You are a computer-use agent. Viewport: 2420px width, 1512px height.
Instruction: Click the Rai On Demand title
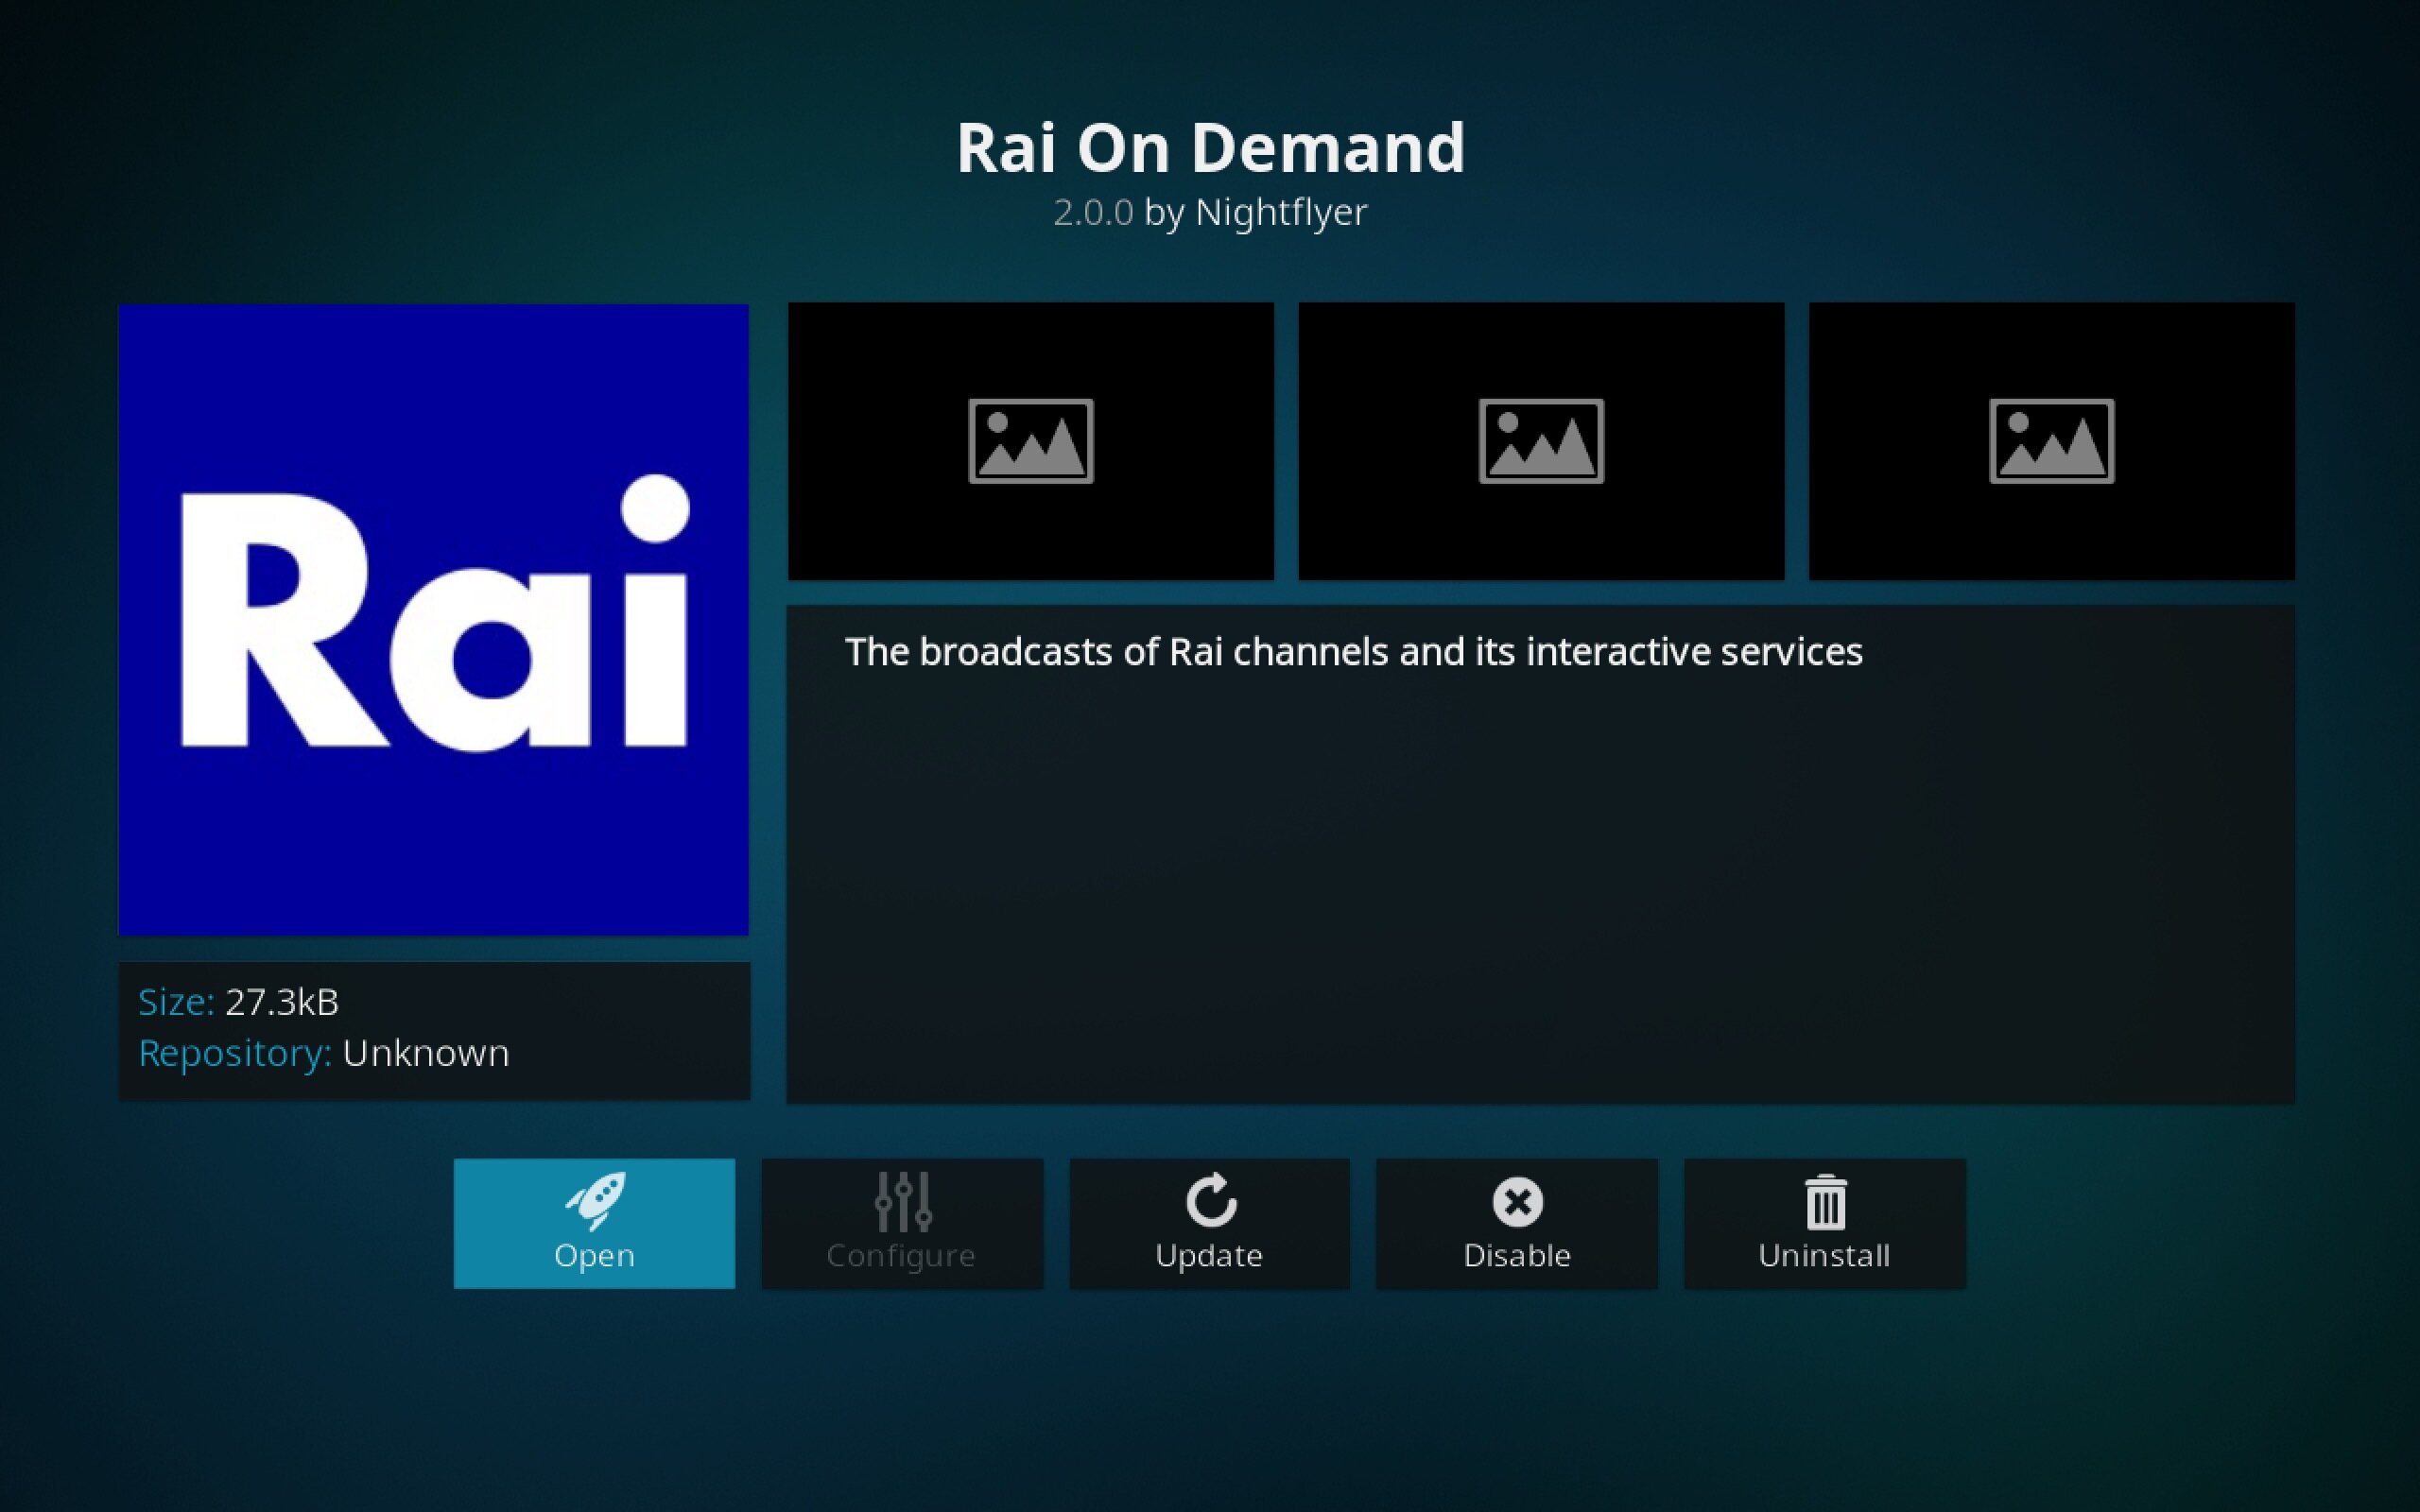point(1210,148)
